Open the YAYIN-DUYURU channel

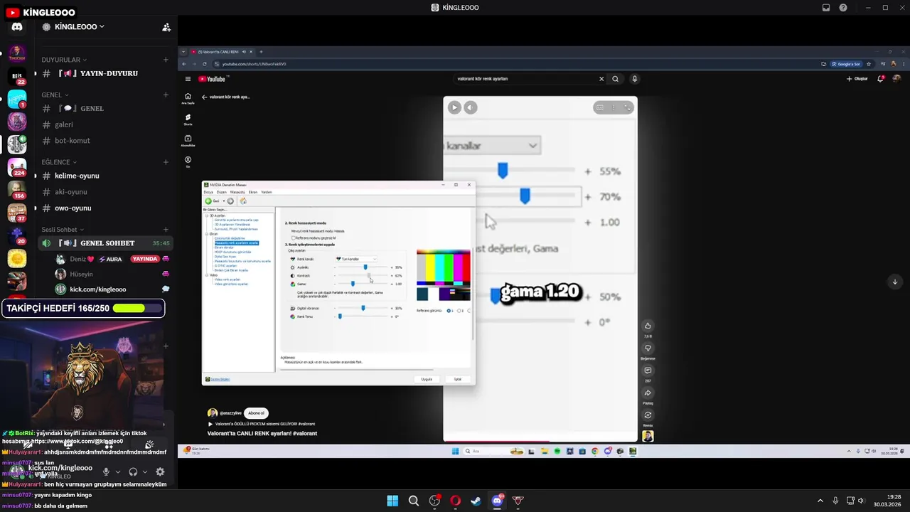pyautogui.click(x=100, y=73)
